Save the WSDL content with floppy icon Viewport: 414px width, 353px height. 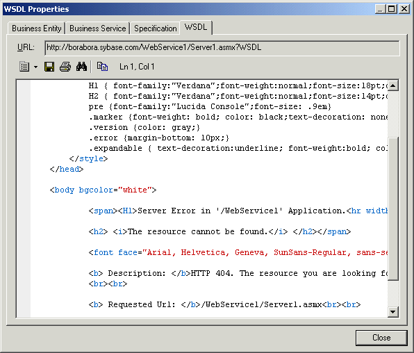click(49, 67)
